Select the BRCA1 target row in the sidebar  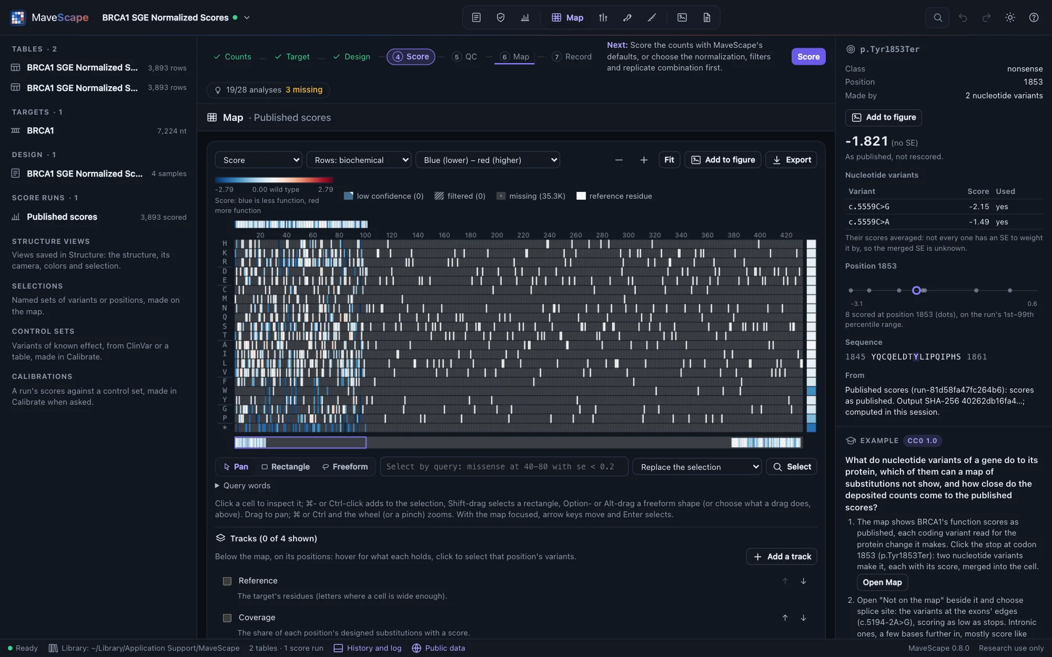pos(98,131)
